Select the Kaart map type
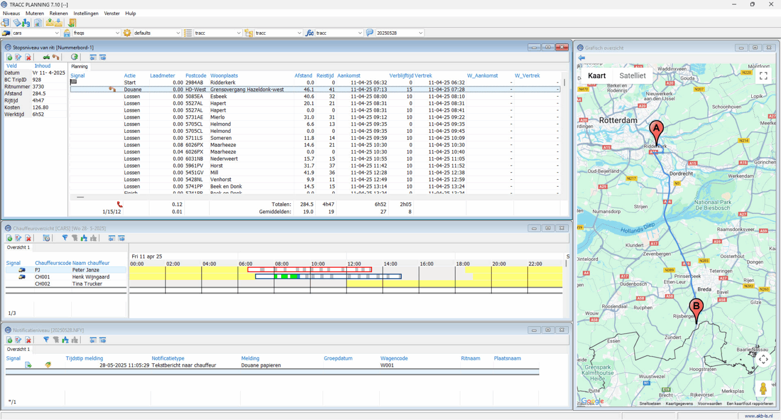Image resolution: width=781 pixels, height=420 pixels. click(596, 76)
